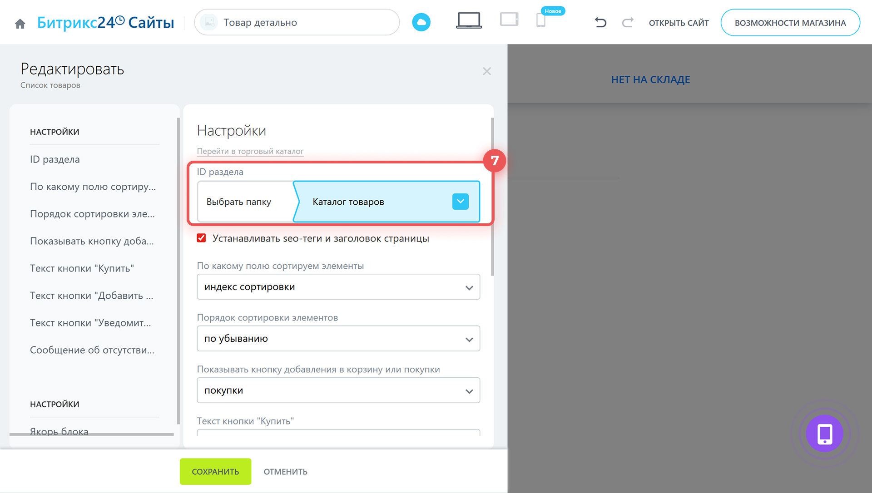Open индекс сортировки dropdown
The image size is (872, 493).
coord(338,287)
